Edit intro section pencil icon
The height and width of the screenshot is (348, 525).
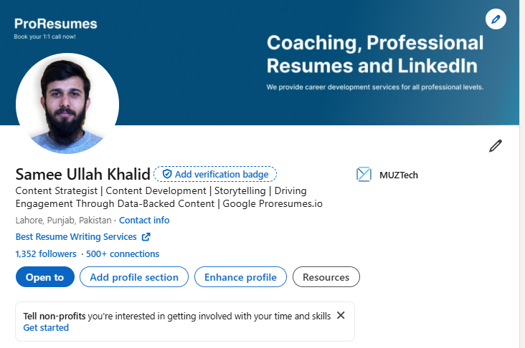[495, 146]
